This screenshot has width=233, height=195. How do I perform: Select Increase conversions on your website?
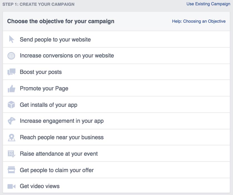(x=67, y=55)
